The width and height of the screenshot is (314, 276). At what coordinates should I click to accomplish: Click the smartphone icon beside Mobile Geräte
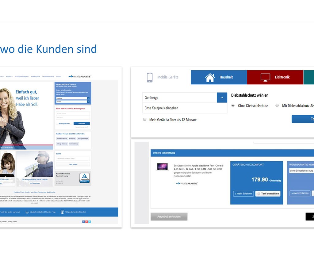point(150,77)
